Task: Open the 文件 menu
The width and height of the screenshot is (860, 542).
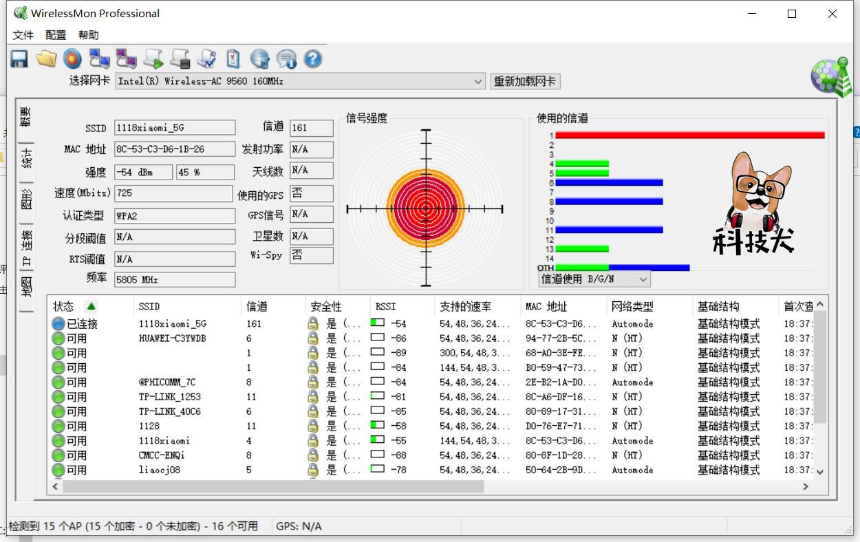Action: 22,34
